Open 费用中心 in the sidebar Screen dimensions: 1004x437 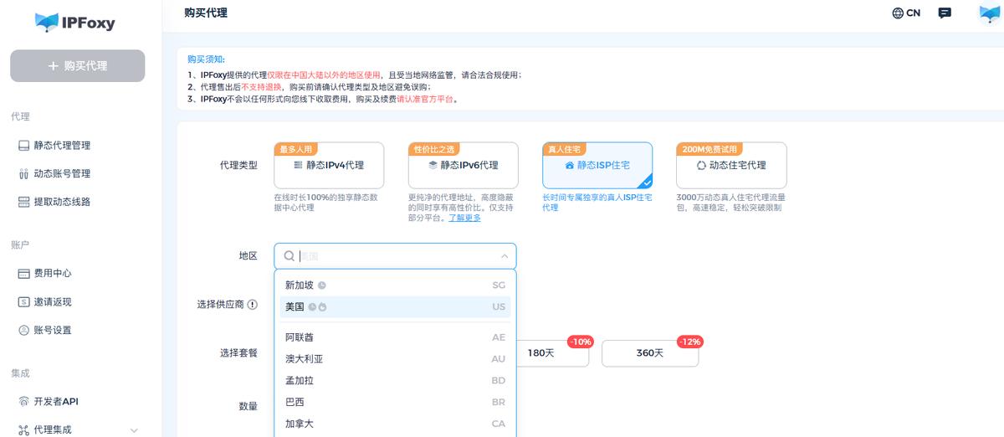point(52,274)
